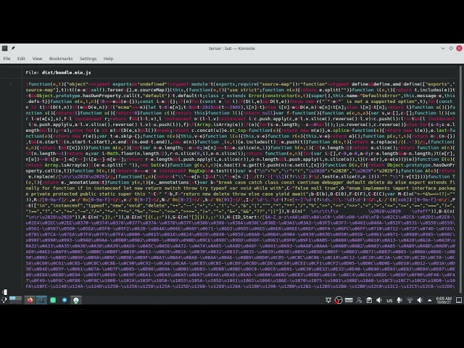Image resolution: width=464 pixels, height=348 pixels.
Task: Click the show desktop button in taskbar
Action: pyautogui.click(x=459, y=300)
